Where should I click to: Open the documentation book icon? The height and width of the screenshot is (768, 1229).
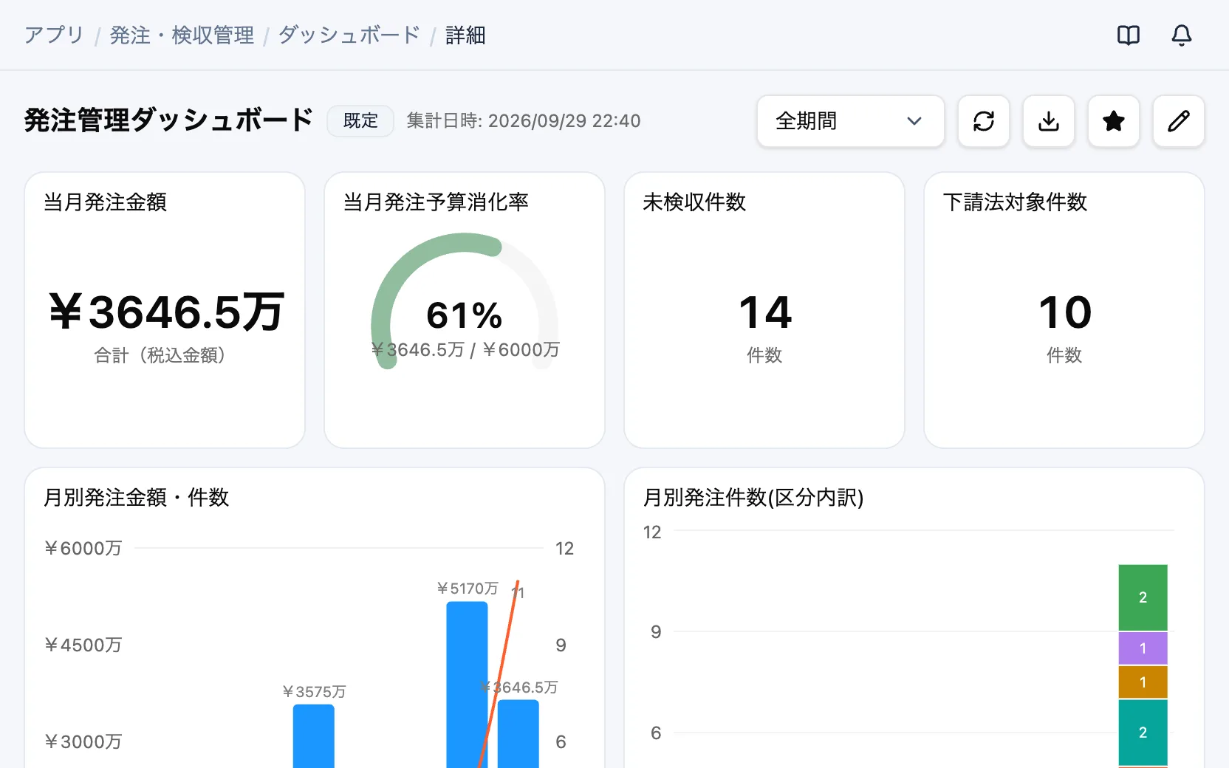point(1129,35)
